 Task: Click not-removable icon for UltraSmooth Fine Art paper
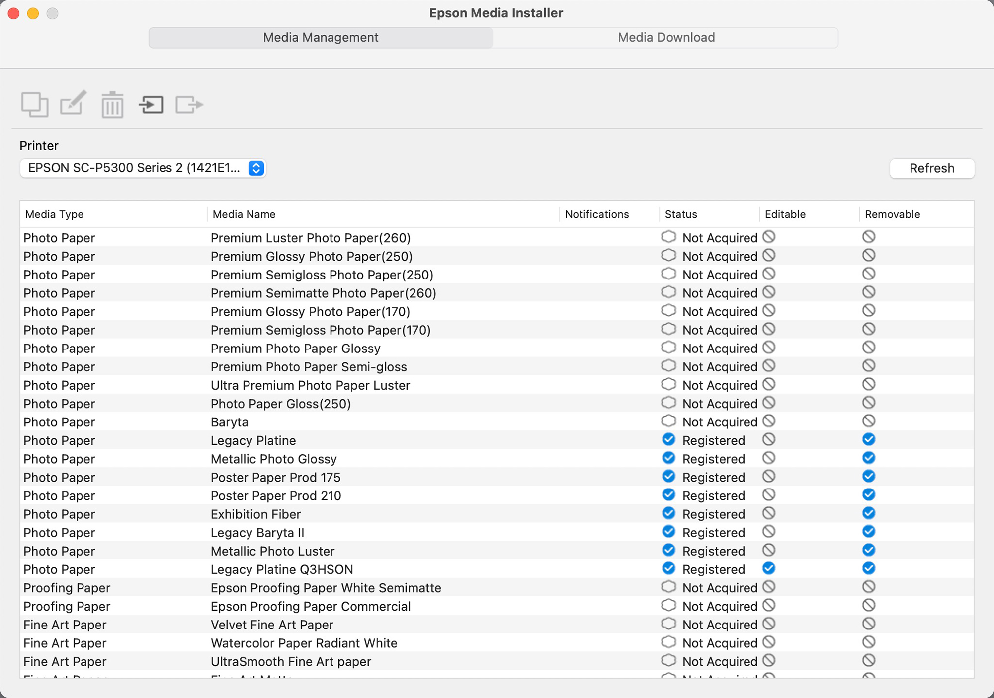869,660
